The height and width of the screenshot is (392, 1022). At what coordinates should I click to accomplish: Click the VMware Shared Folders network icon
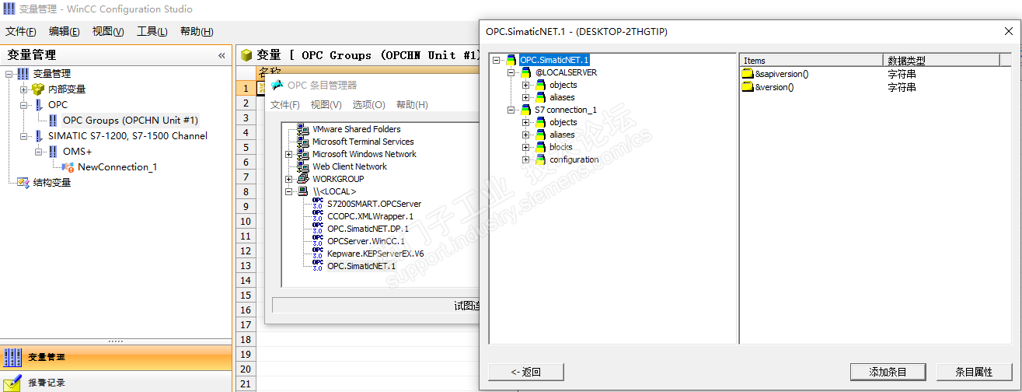tap(302, 129)
